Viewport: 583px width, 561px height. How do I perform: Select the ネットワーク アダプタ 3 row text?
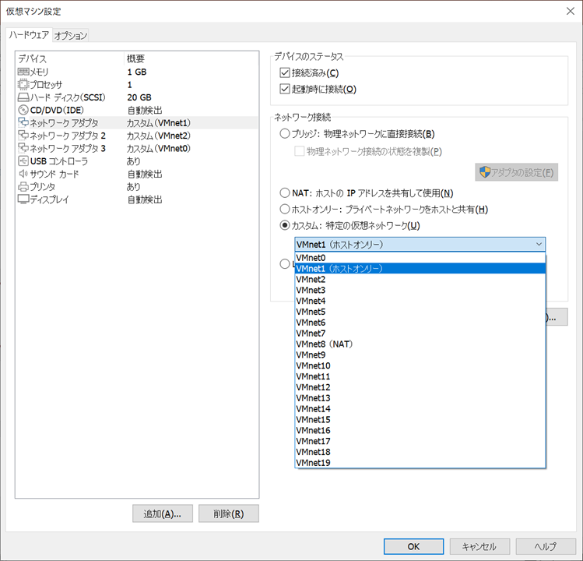tap(68, 148)
